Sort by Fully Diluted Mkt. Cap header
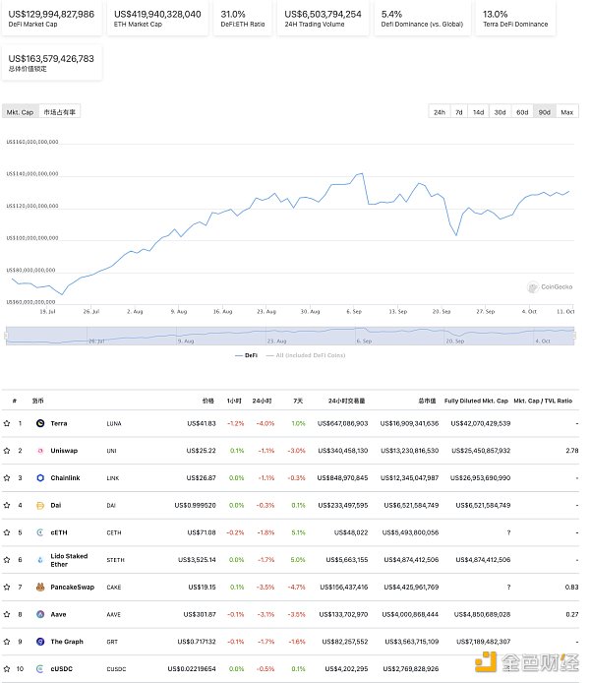The height and width of the screenshot is (683, 590). (477, 401)
